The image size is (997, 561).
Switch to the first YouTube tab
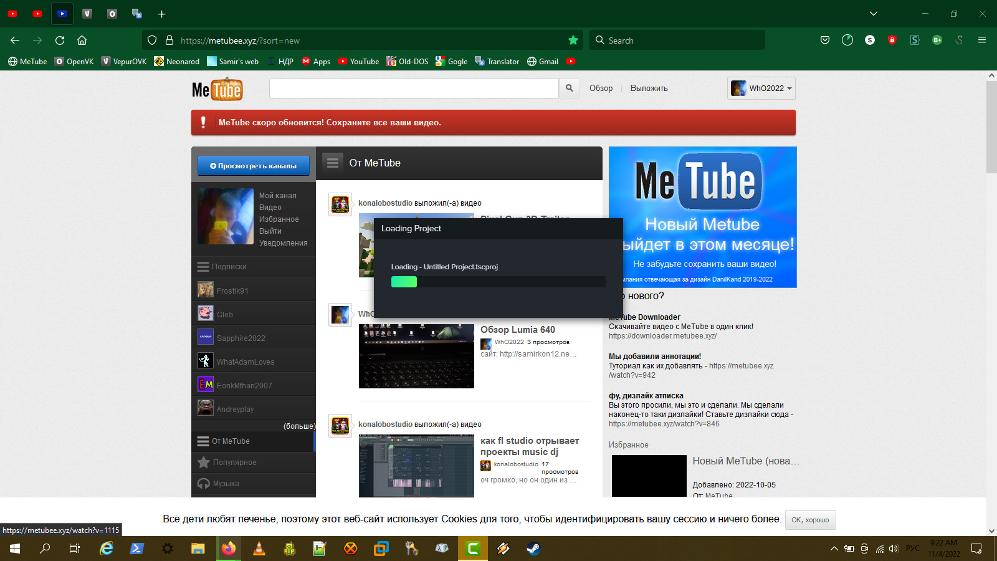pyautogui.click(x=12, y=14)
